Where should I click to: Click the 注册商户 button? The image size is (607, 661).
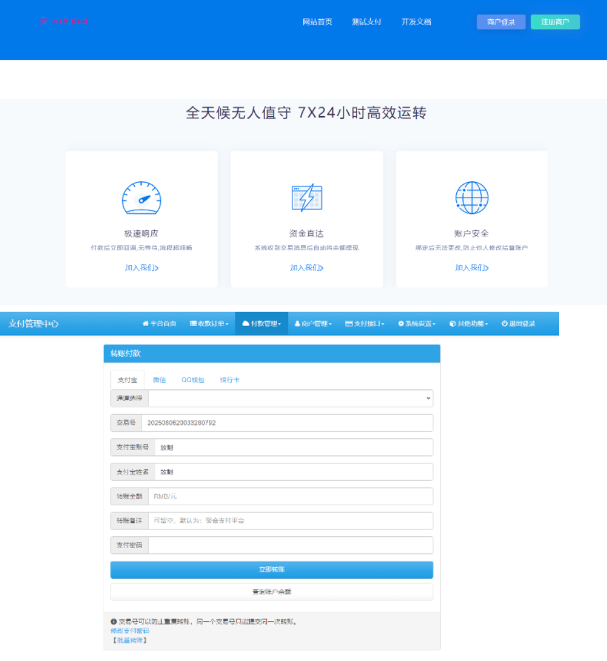(555, 22)
